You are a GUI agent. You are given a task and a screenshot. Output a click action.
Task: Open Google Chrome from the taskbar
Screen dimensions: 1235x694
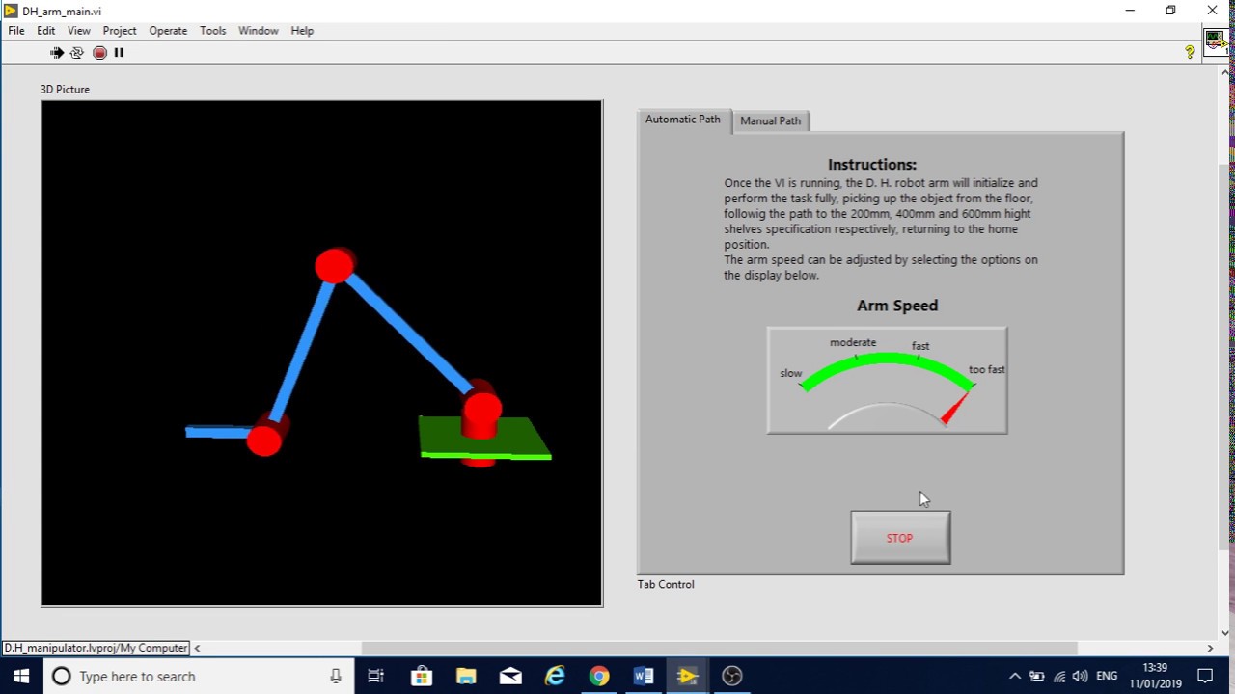pyautogui.click(x=599, y=677)
